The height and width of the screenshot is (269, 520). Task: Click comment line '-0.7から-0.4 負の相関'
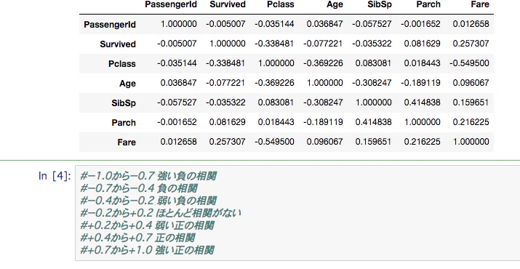[x=139, y=188]
